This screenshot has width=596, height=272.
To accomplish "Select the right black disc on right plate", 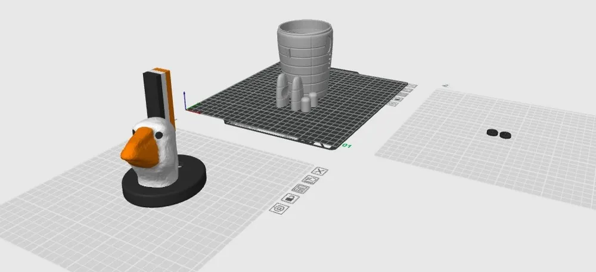I will pyautogui.click(x=505, y=135).
